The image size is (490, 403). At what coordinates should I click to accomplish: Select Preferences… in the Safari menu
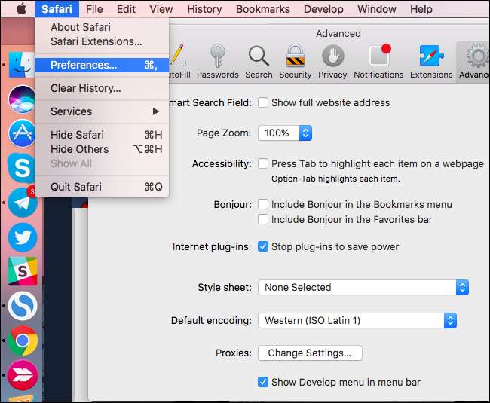pyautogui.click(x=102, y=65)
